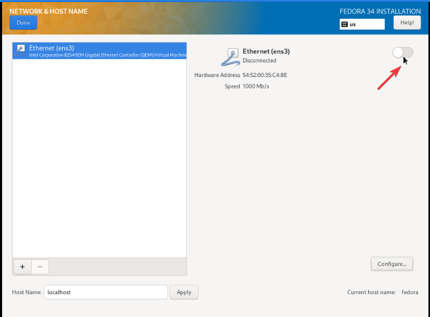Image resolution: width=430 pixels, height=317 pixels.
Task: Click the Done button
Action: 23,22
